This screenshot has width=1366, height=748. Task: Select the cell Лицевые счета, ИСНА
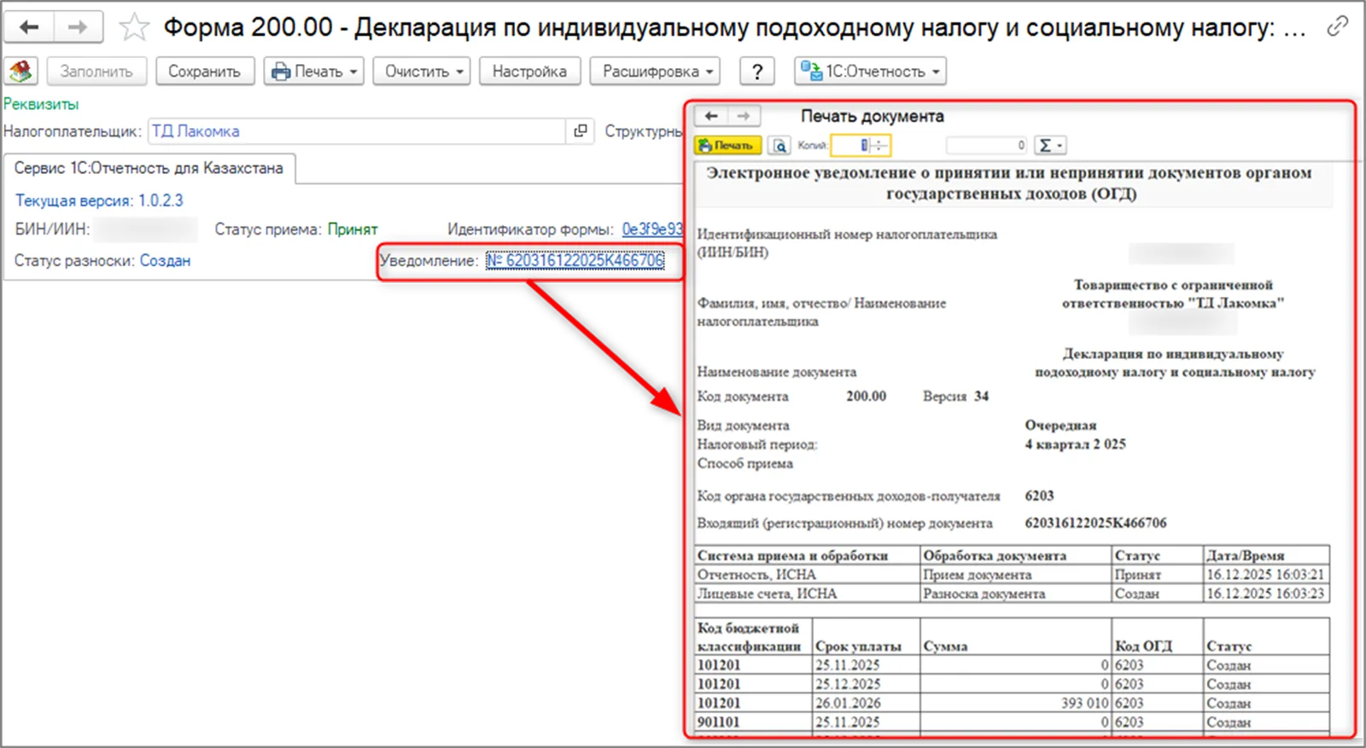pyautogui.click(x=807, y=594)
